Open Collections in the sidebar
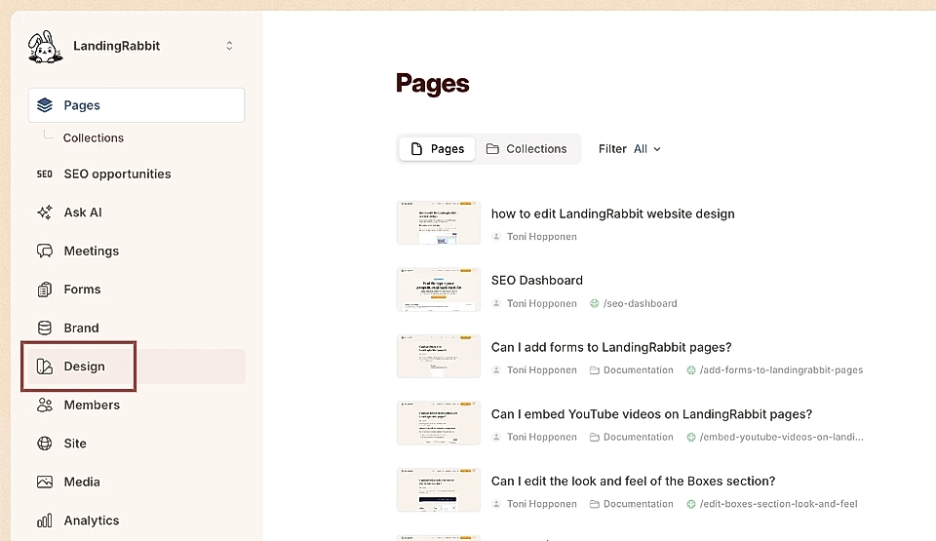 [x=94, y=138]
